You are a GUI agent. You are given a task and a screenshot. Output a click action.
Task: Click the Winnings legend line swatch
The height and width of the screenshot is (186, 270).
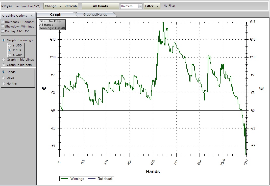[65, 179]
